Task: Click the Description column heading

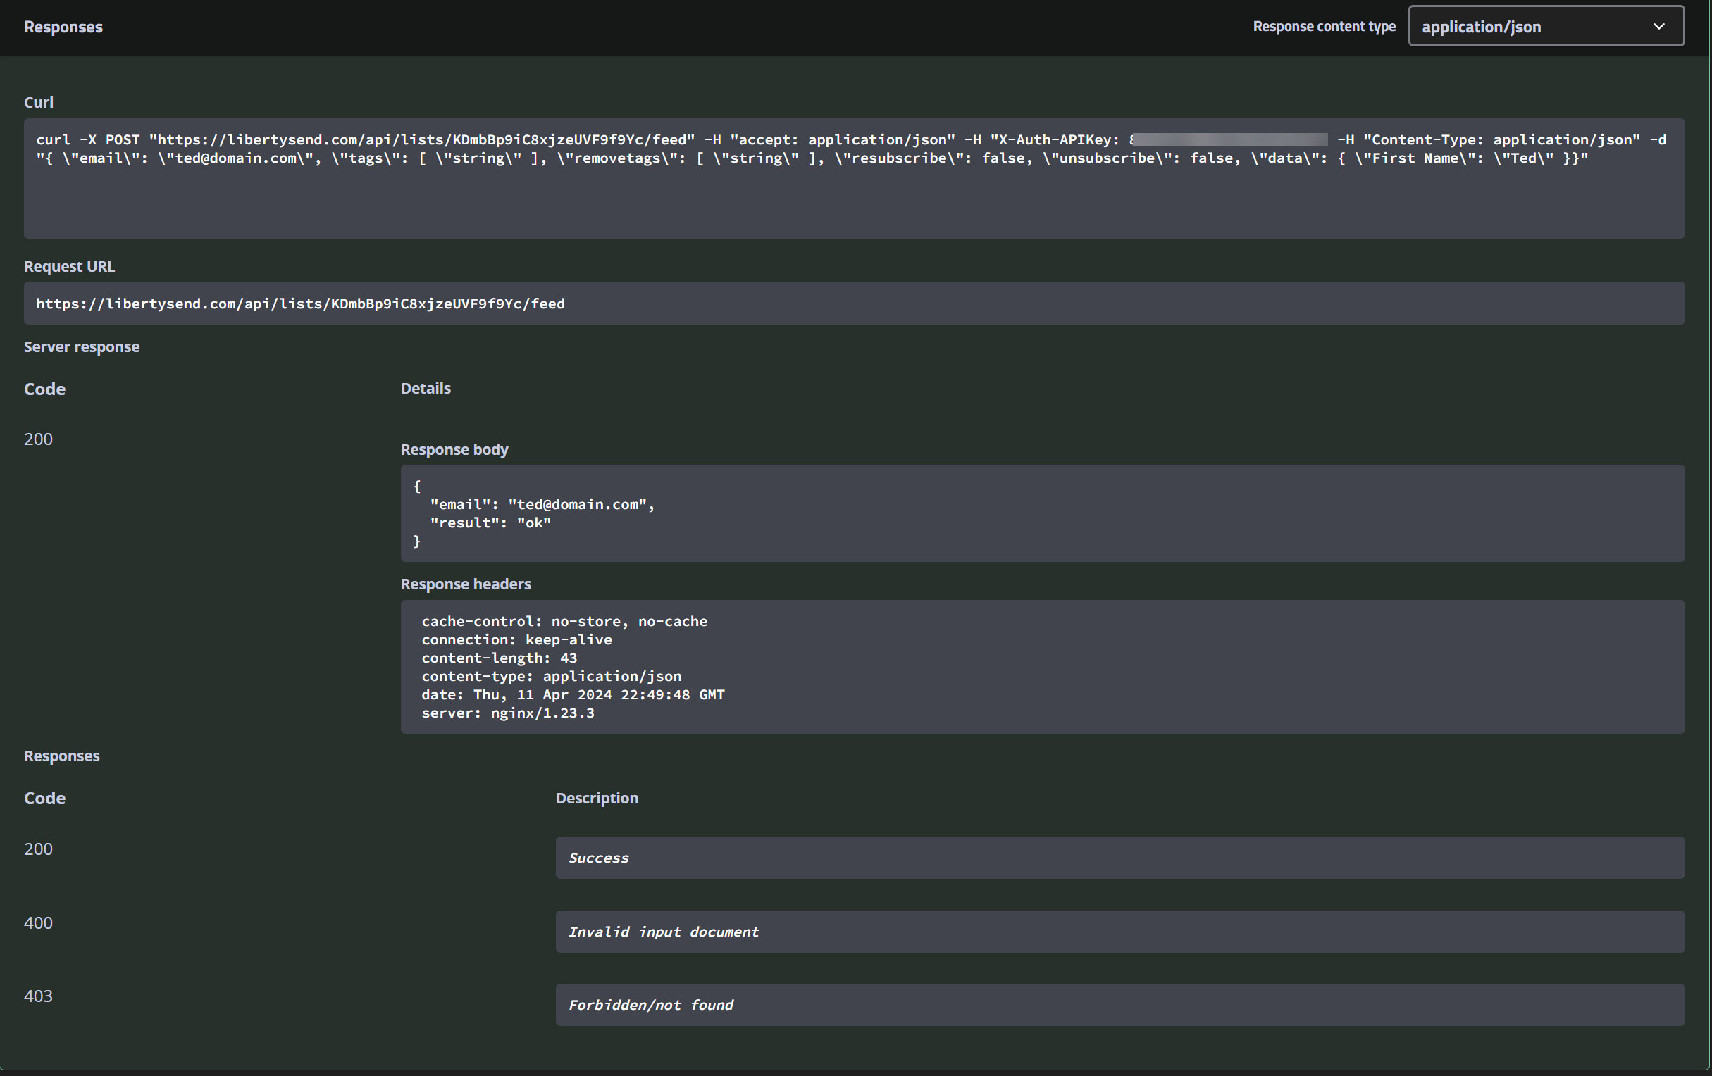Action: coord(597,798)
